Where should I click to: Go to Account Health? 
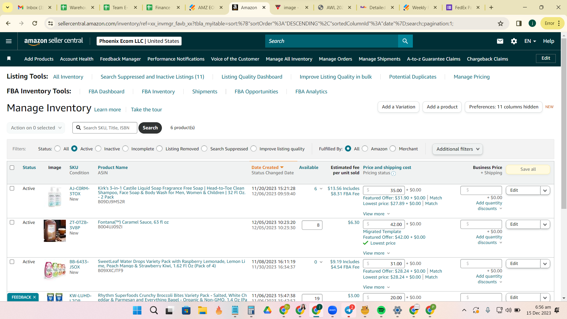(77, 59)
